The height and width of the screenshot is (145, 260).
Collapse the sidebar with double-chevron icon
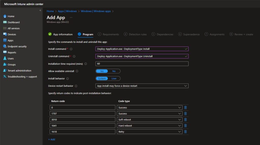pos(40,10)
